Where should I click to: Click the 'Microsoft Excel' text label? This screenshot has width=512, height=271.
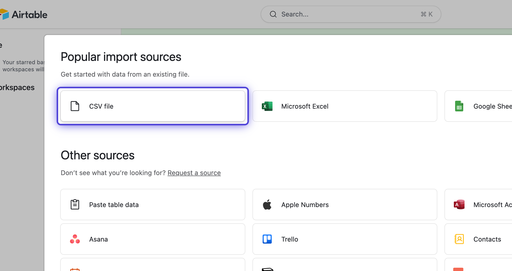(x=305, y=106)
